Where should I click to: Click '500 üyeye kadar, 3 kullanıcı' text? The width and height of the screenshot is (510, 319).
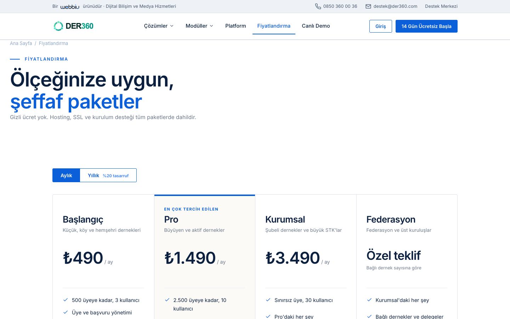(106, 300)
